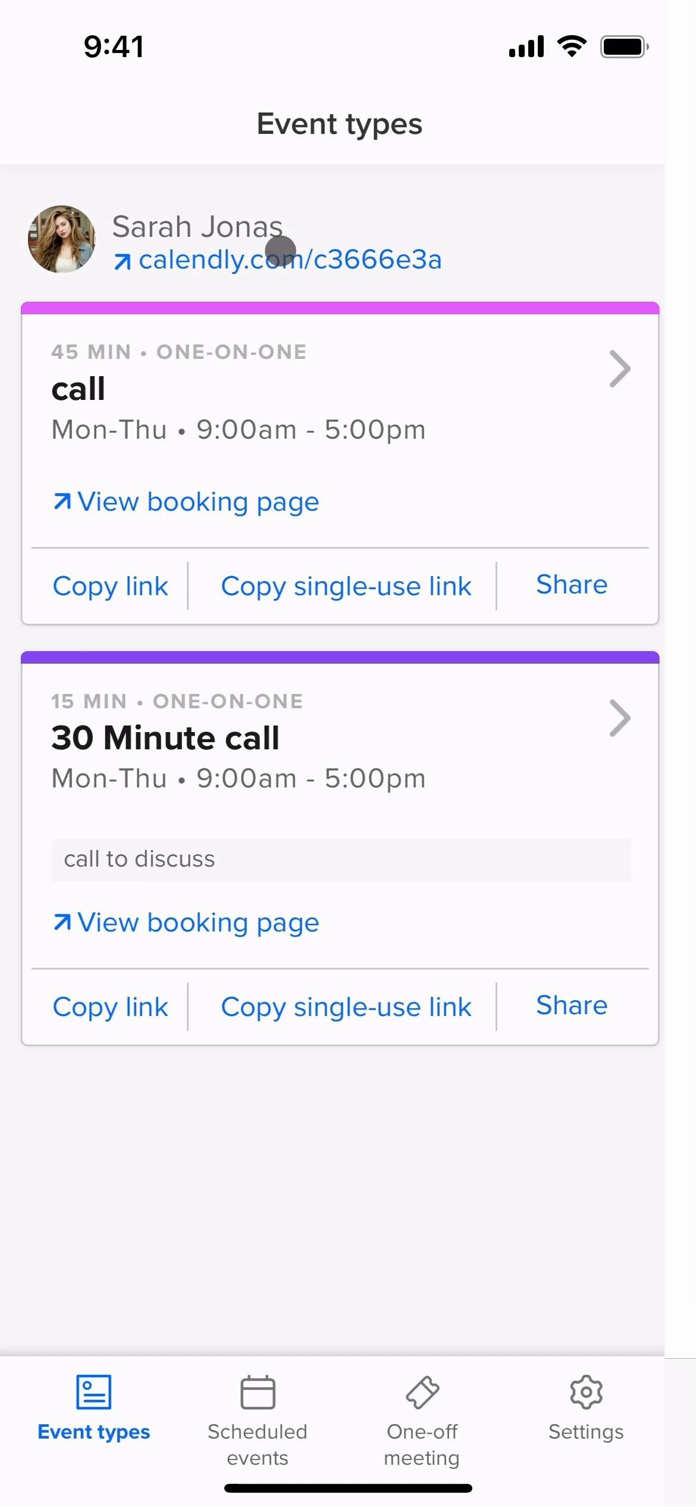Open the Settings gear icon
Screen dimensions: 696x1507
586,1392
